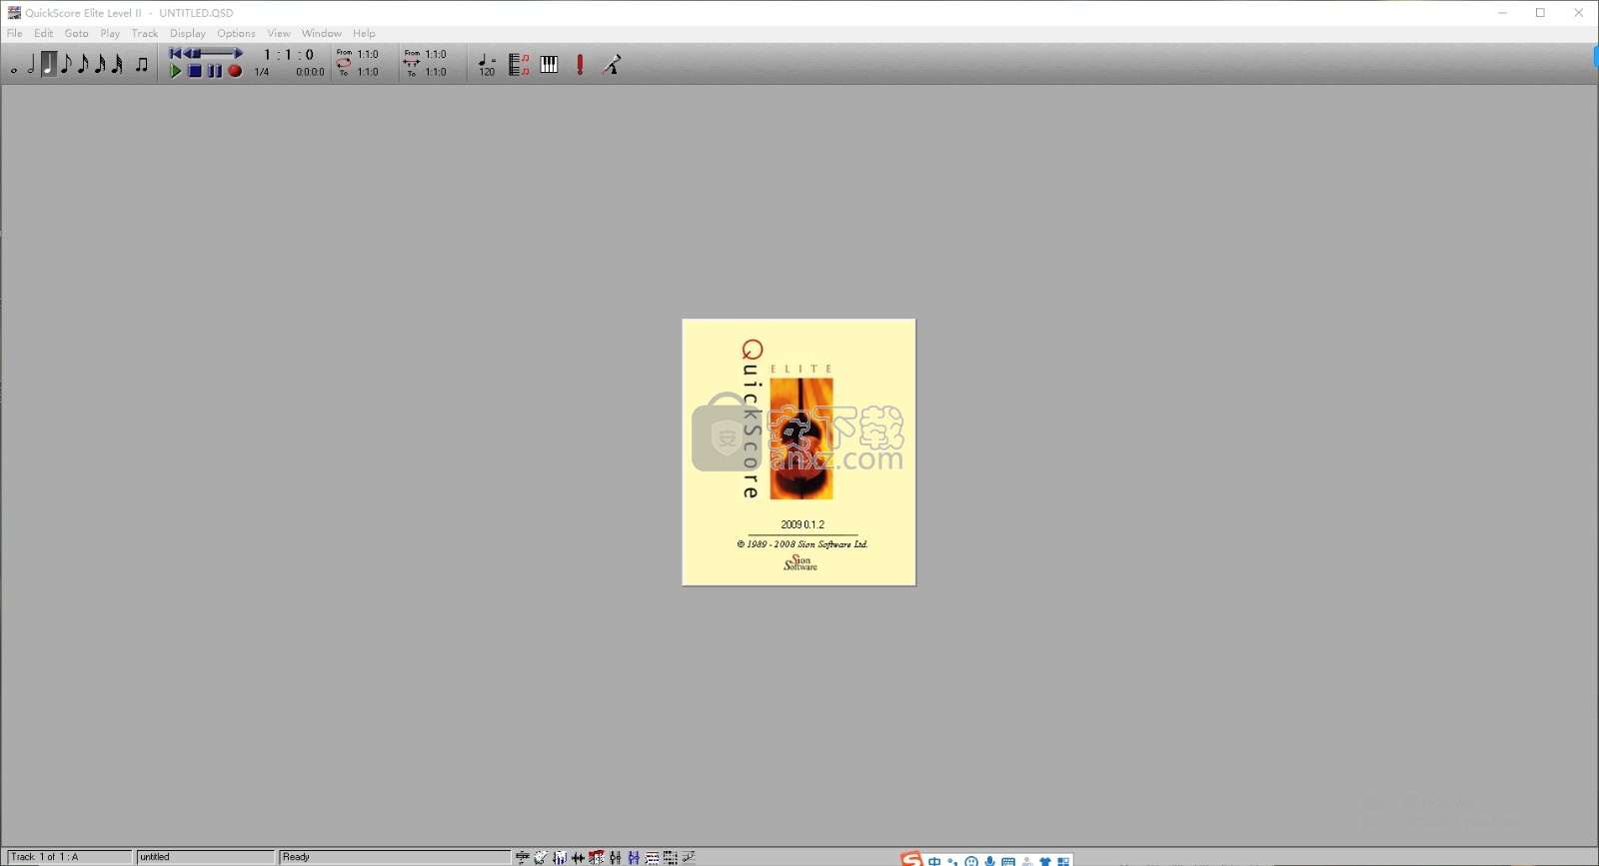Stop playback with the blue Stop button
Viewport: 1599px width, 866px height.
[x=195, y=71]
